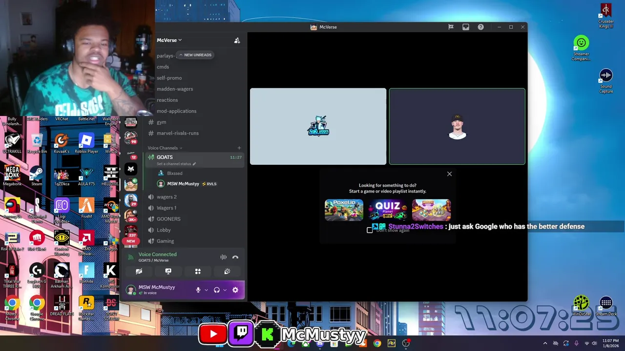Mute the microphone in user panel
625x351 pixels.
(x=198, y=290)
